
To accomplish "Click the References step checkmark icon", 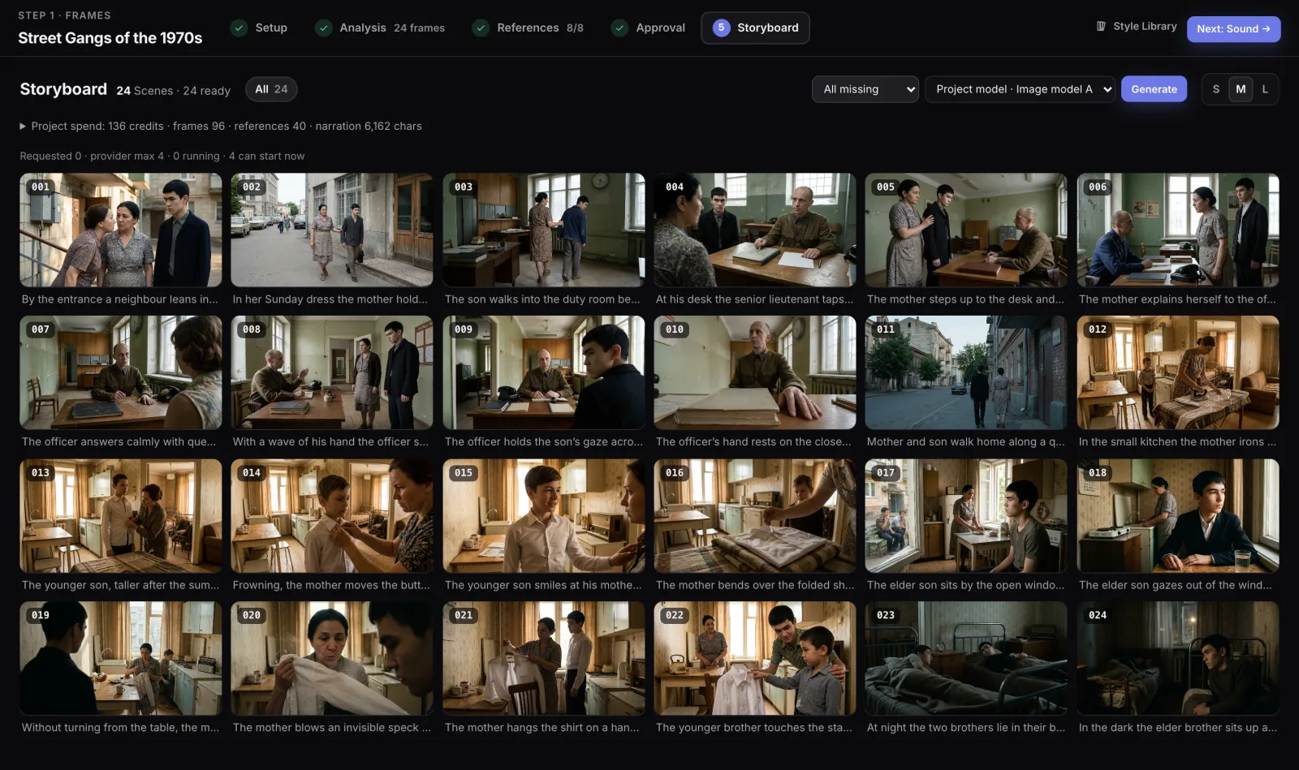I will pyautogui.click(x=481, y=28).
